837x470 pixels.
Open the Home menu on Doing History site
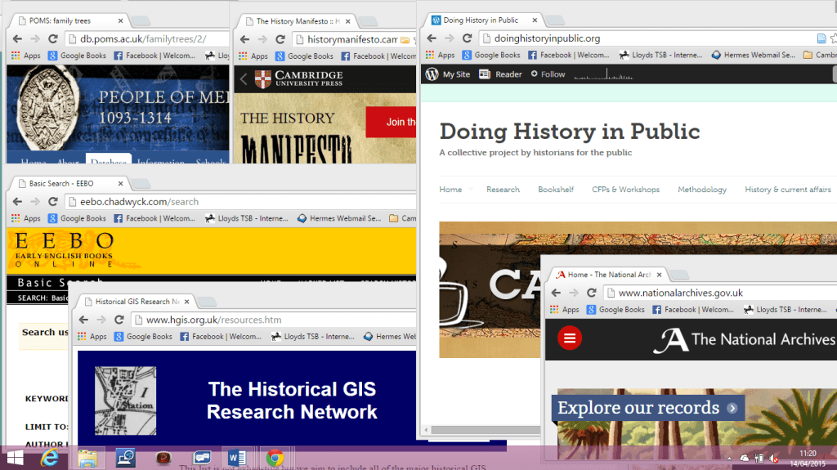pos(450,190)
